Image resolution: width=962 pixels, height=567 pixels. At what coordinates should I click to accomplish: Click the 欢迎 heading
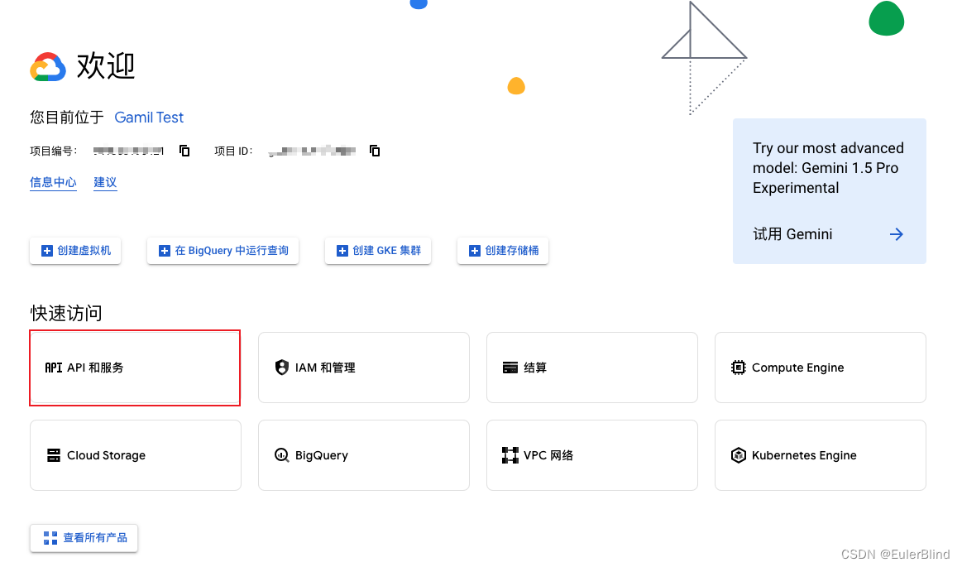point(106,65)
